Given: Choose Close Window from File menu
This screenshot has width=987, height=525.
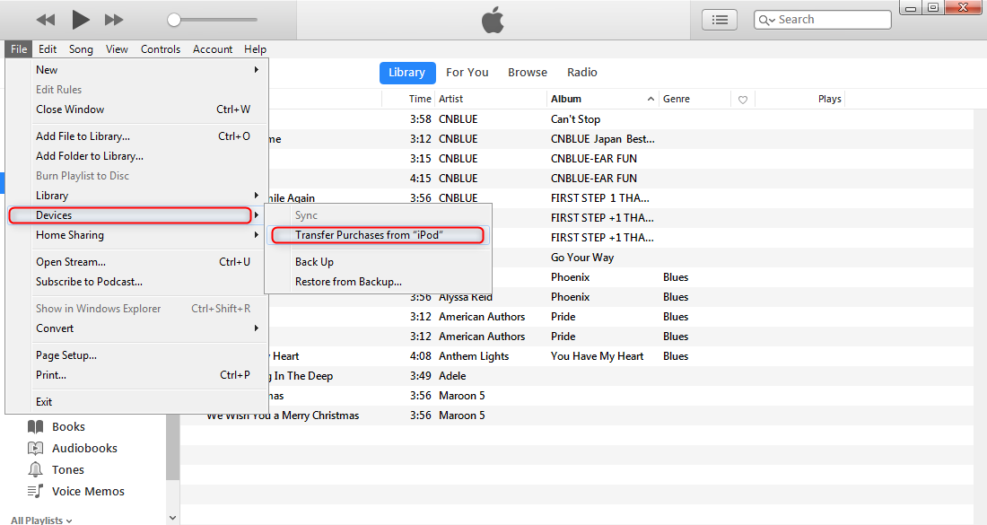Looking at the screenshot, I should pyautogui.click(x=137, y=109).
